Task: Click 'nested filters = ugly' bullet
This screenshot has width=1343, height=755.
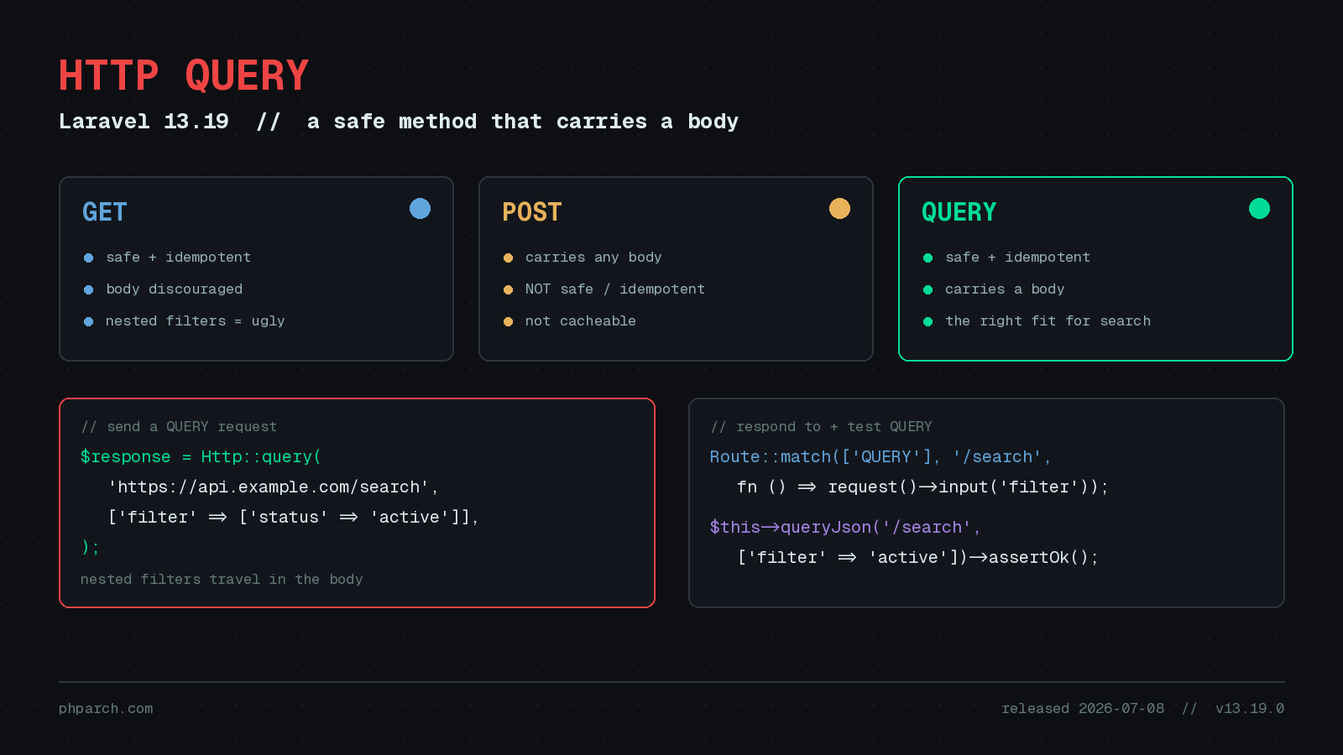Action: coord(195,321)
